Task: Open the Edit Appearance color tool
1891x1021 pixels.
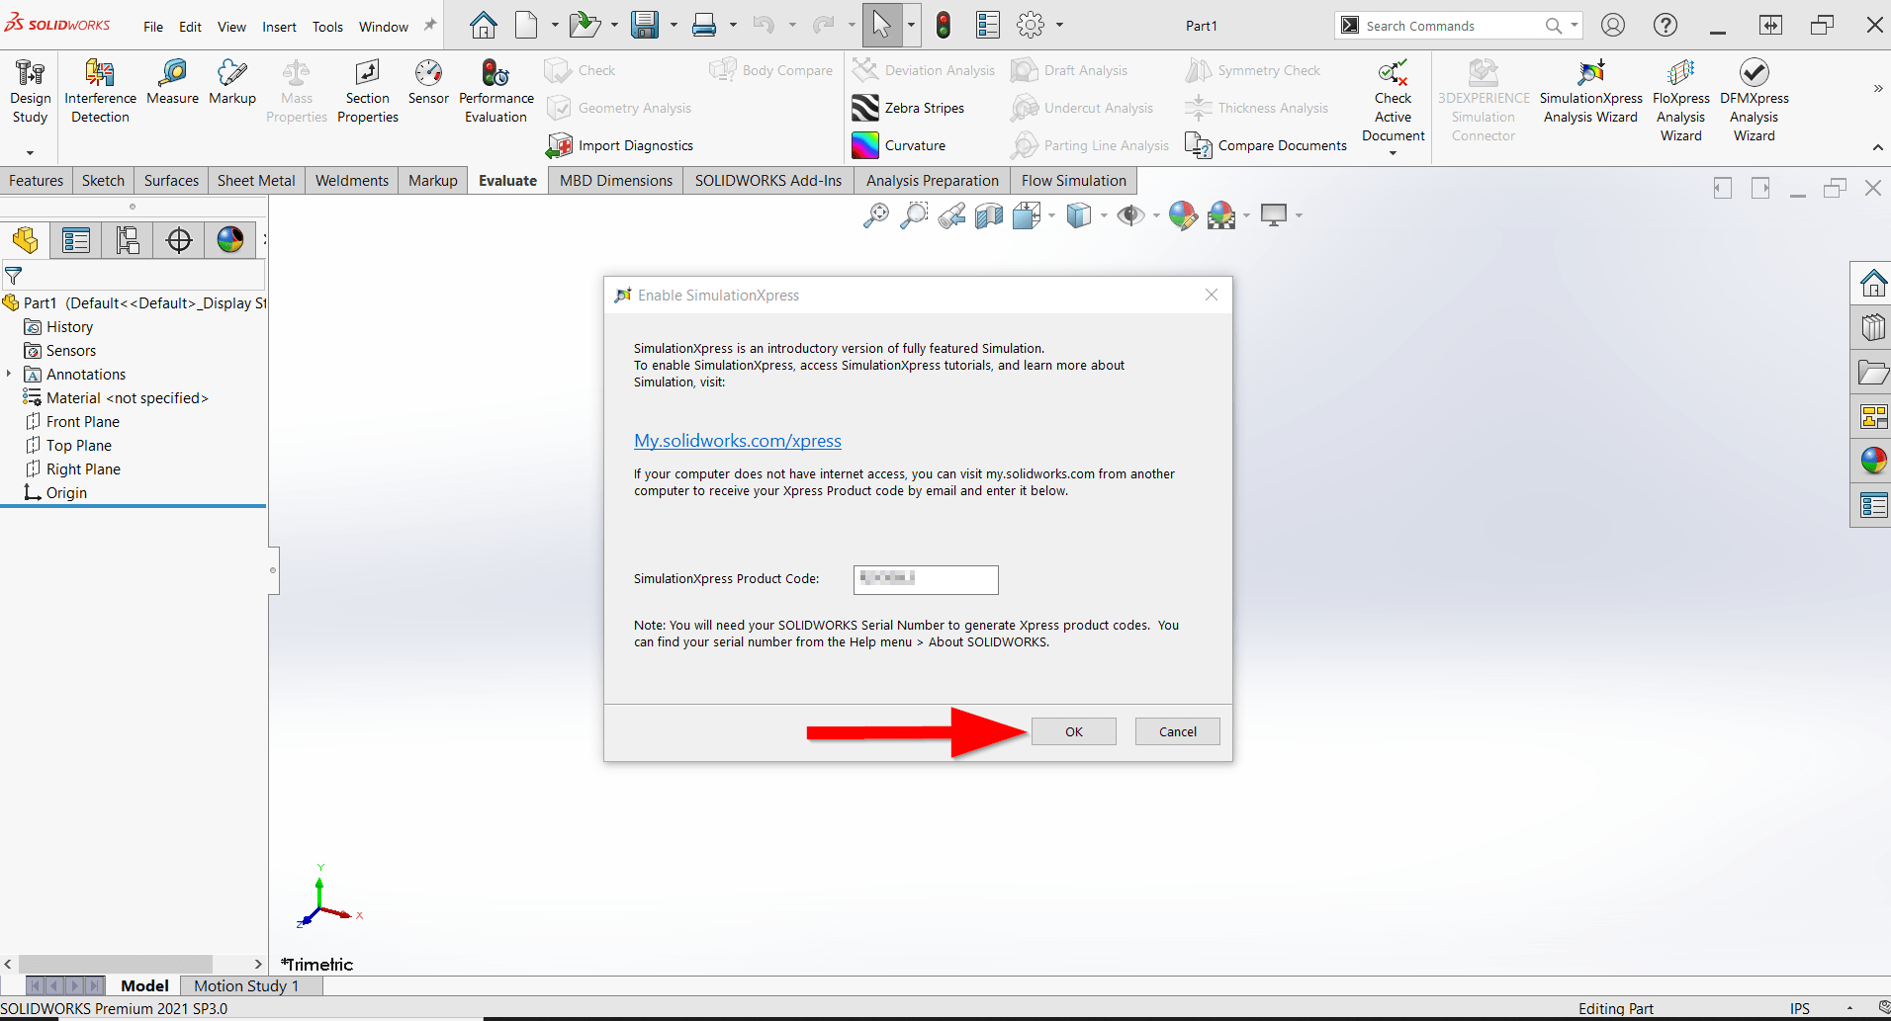Action: (x=1183, y=215)
